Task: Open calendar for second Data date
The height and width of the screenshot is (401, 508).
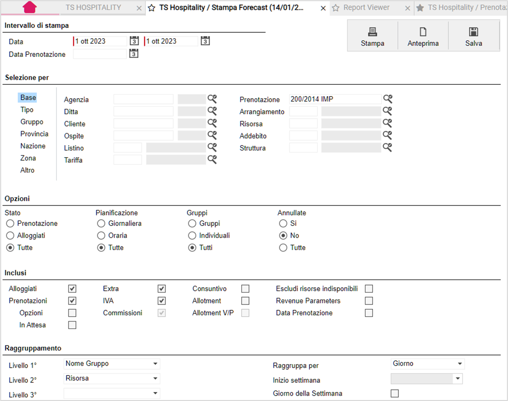Action: point(205,41)
